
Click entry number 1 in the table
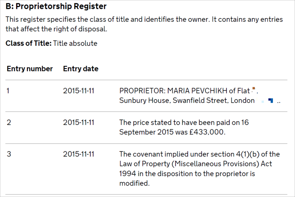(8, 91)
